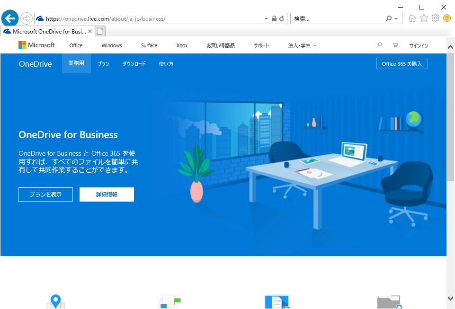Click the OneDrive for Business heading

click(x=68, y=134)
